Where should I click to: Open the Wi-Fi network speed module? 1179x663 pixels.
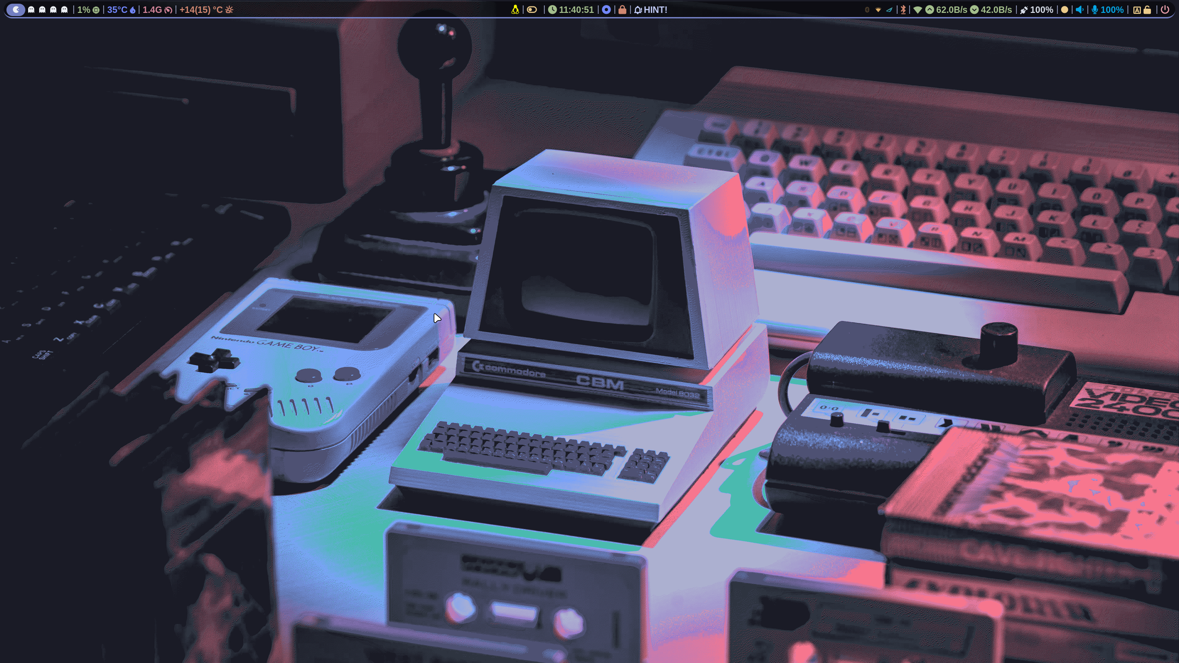tap(963, 10)
